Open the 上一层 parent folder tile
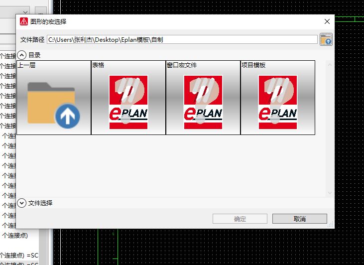364x265 pixels. coord(54,98)
